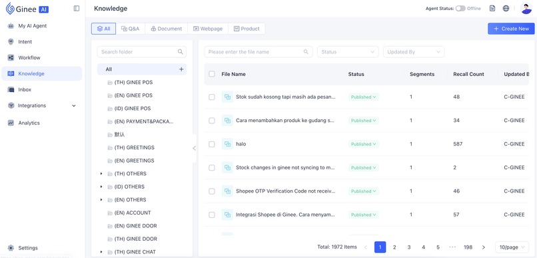
Task: Go to page 5
Action: pyautogui.click(x=438, y=247)
